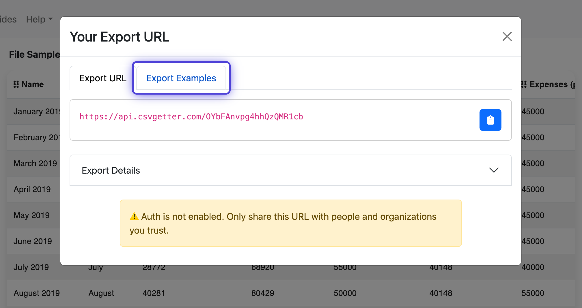The image size is (582, 308).
Task: Select the July 2019 row name
Action: tap(31, 267)
